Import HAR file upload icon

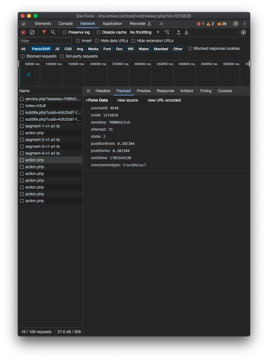(179, 32)
